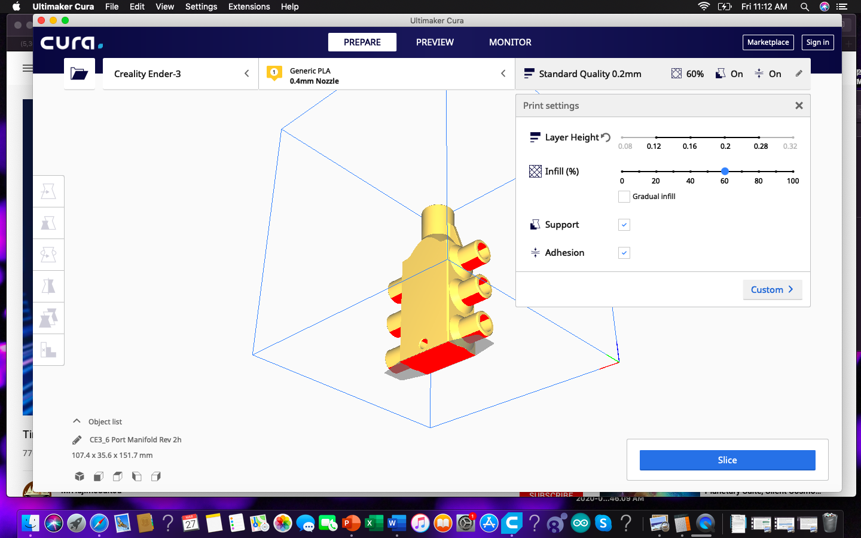Screen dimensions: 861x538
Task: Enable the Gradual infill checkbox
Action: pos(624,197)
